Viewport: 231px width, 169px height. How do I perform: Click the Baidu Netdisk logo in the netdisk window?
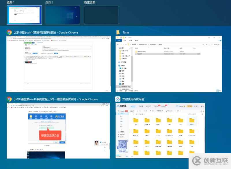click(118, 105)
